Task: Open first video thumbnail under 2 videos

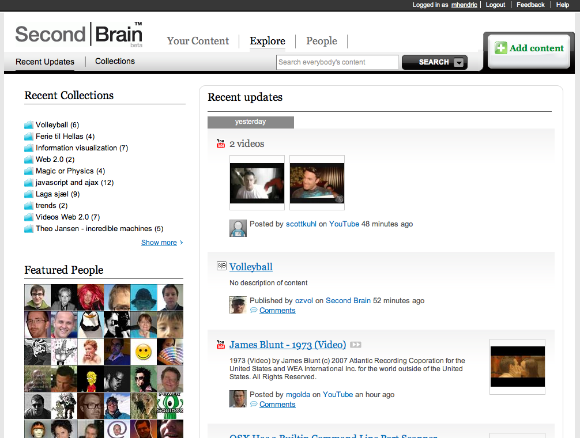Action: click(x=257, y=183)
